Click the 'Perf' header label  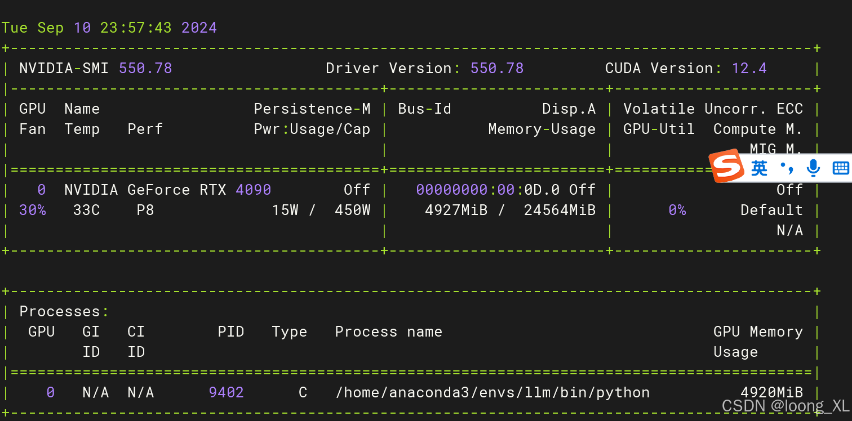tap(145, 129)
